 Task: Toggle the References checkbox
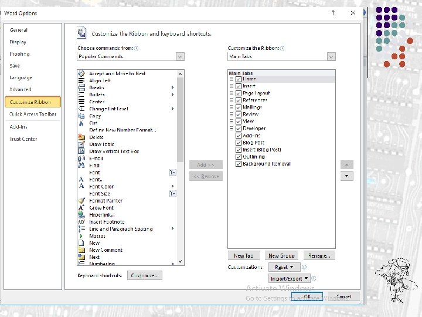click(x=239, y=100)
